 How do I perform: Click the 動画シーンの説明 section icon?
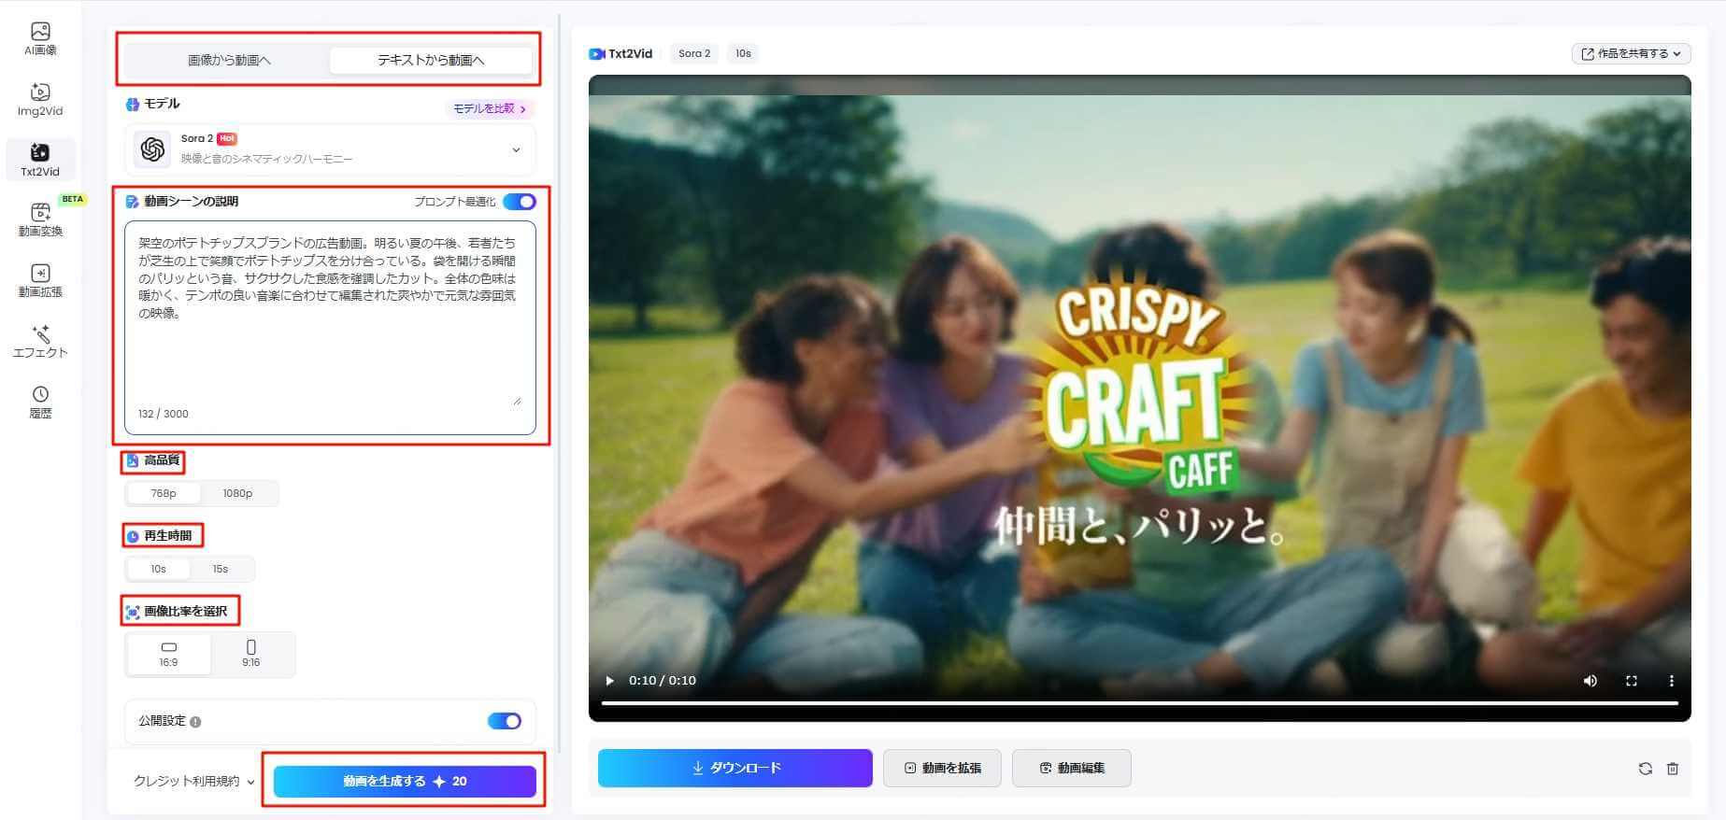coord(133,202)
